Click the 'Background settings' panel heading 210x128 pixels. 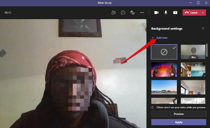click(x=167, y=29)
